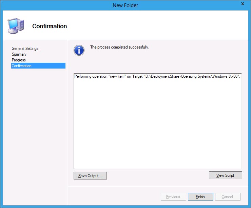
Task: Select the Summary step in sidebar
Action: 19,54
